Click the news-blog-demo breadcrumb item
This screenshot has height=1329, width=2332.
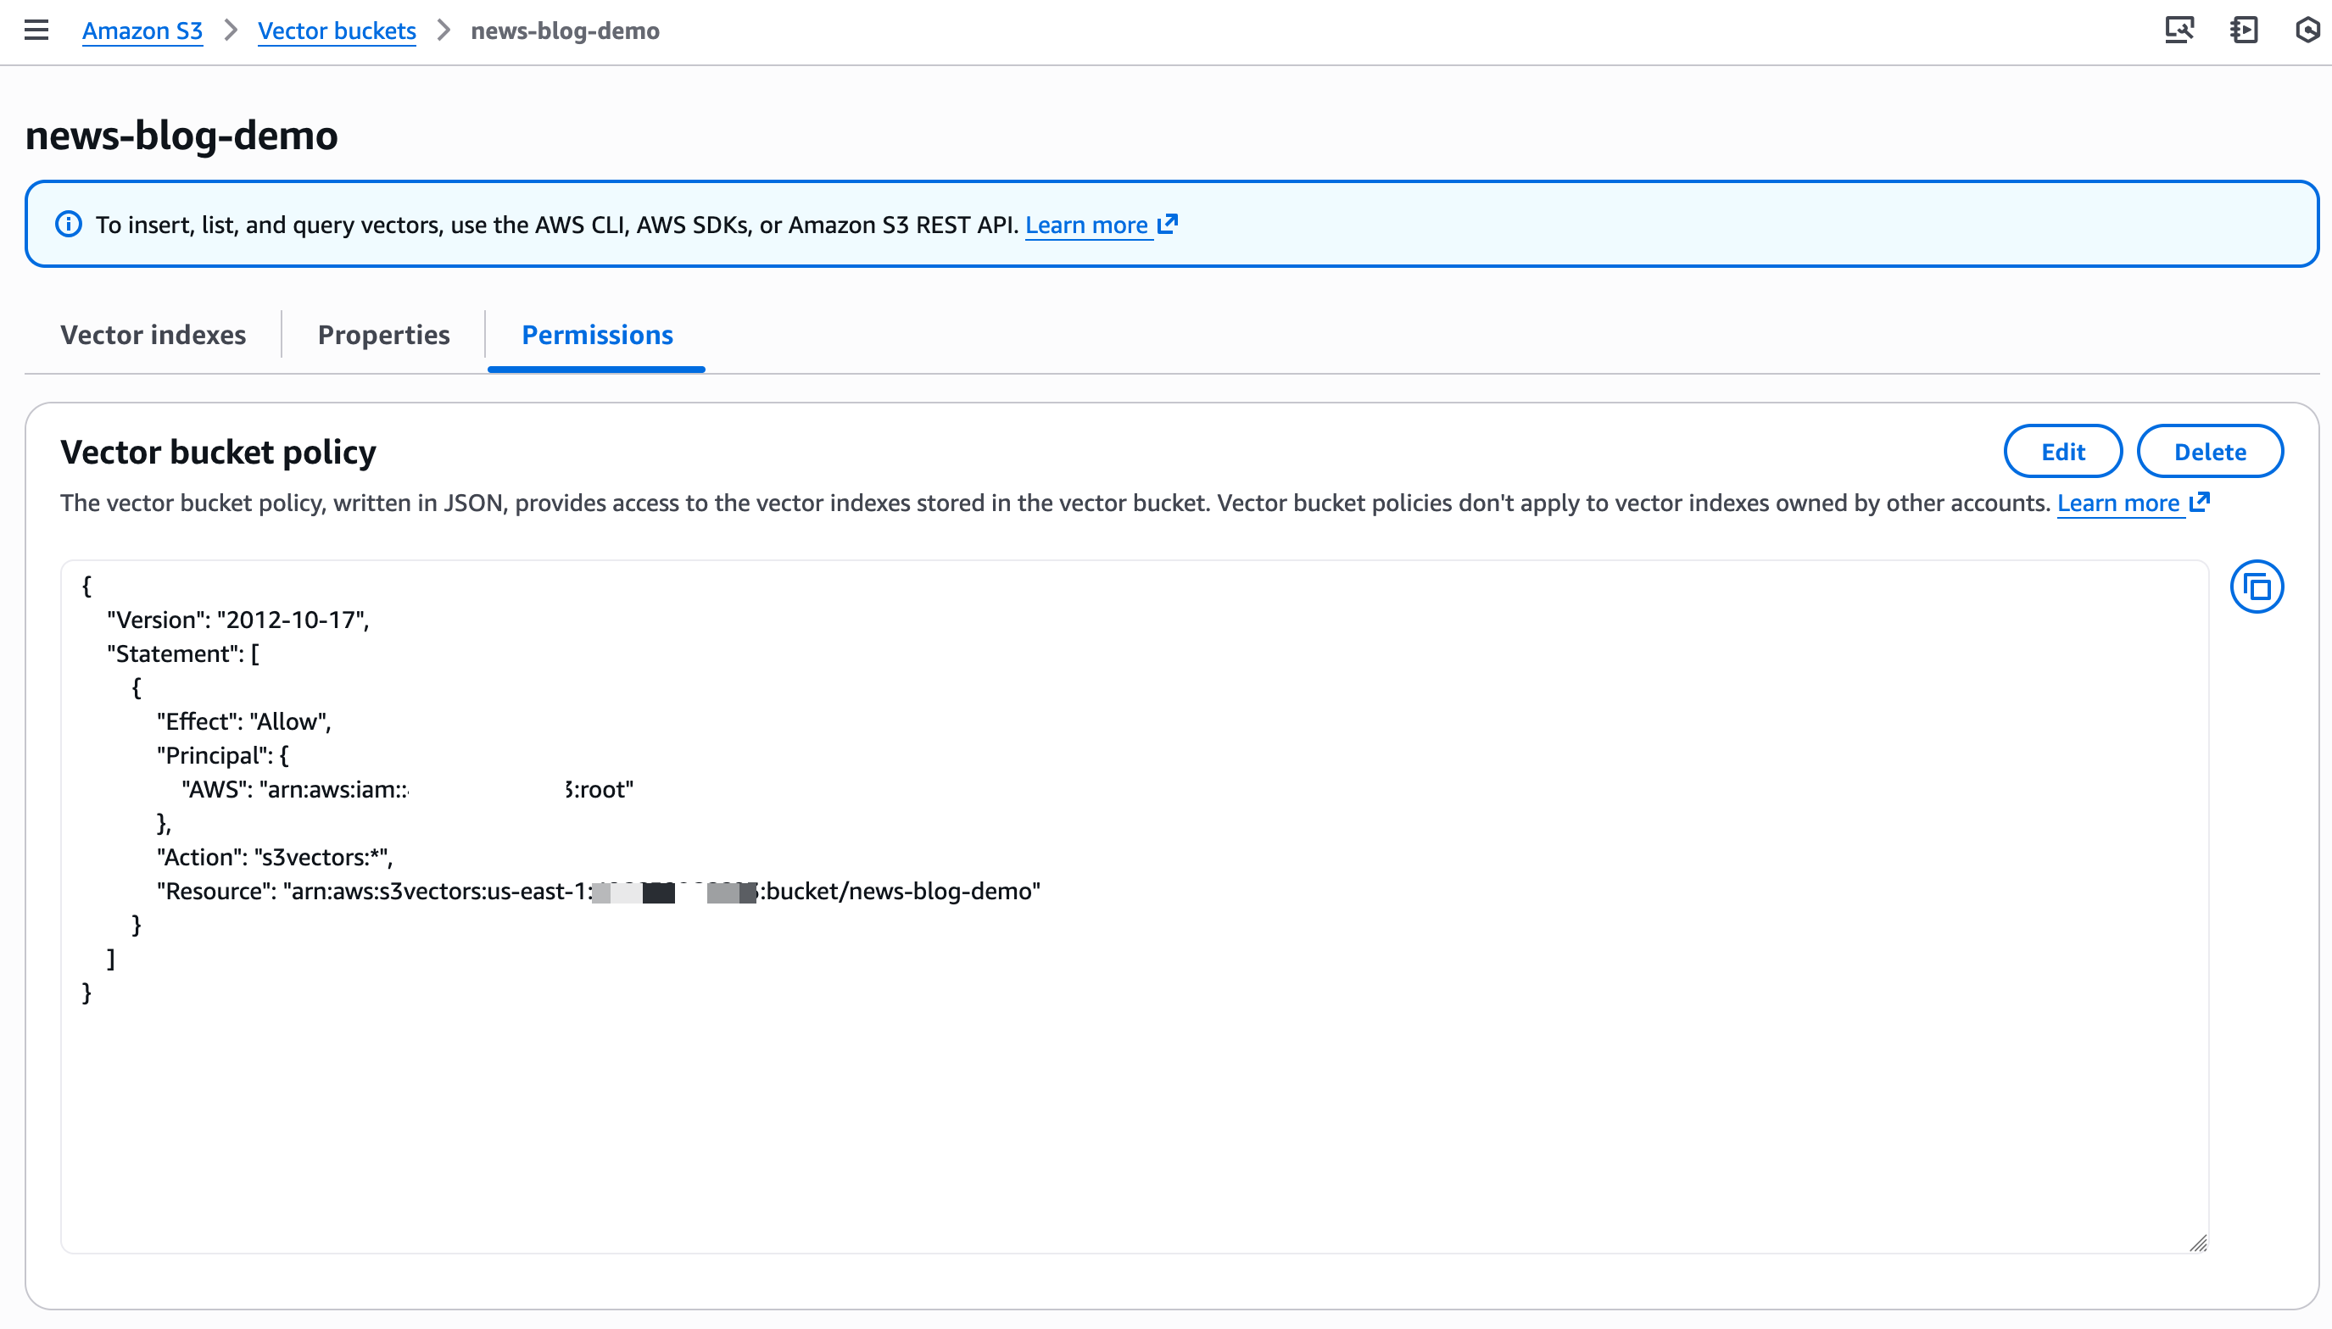pyautogui.click(x=566, y=31)
